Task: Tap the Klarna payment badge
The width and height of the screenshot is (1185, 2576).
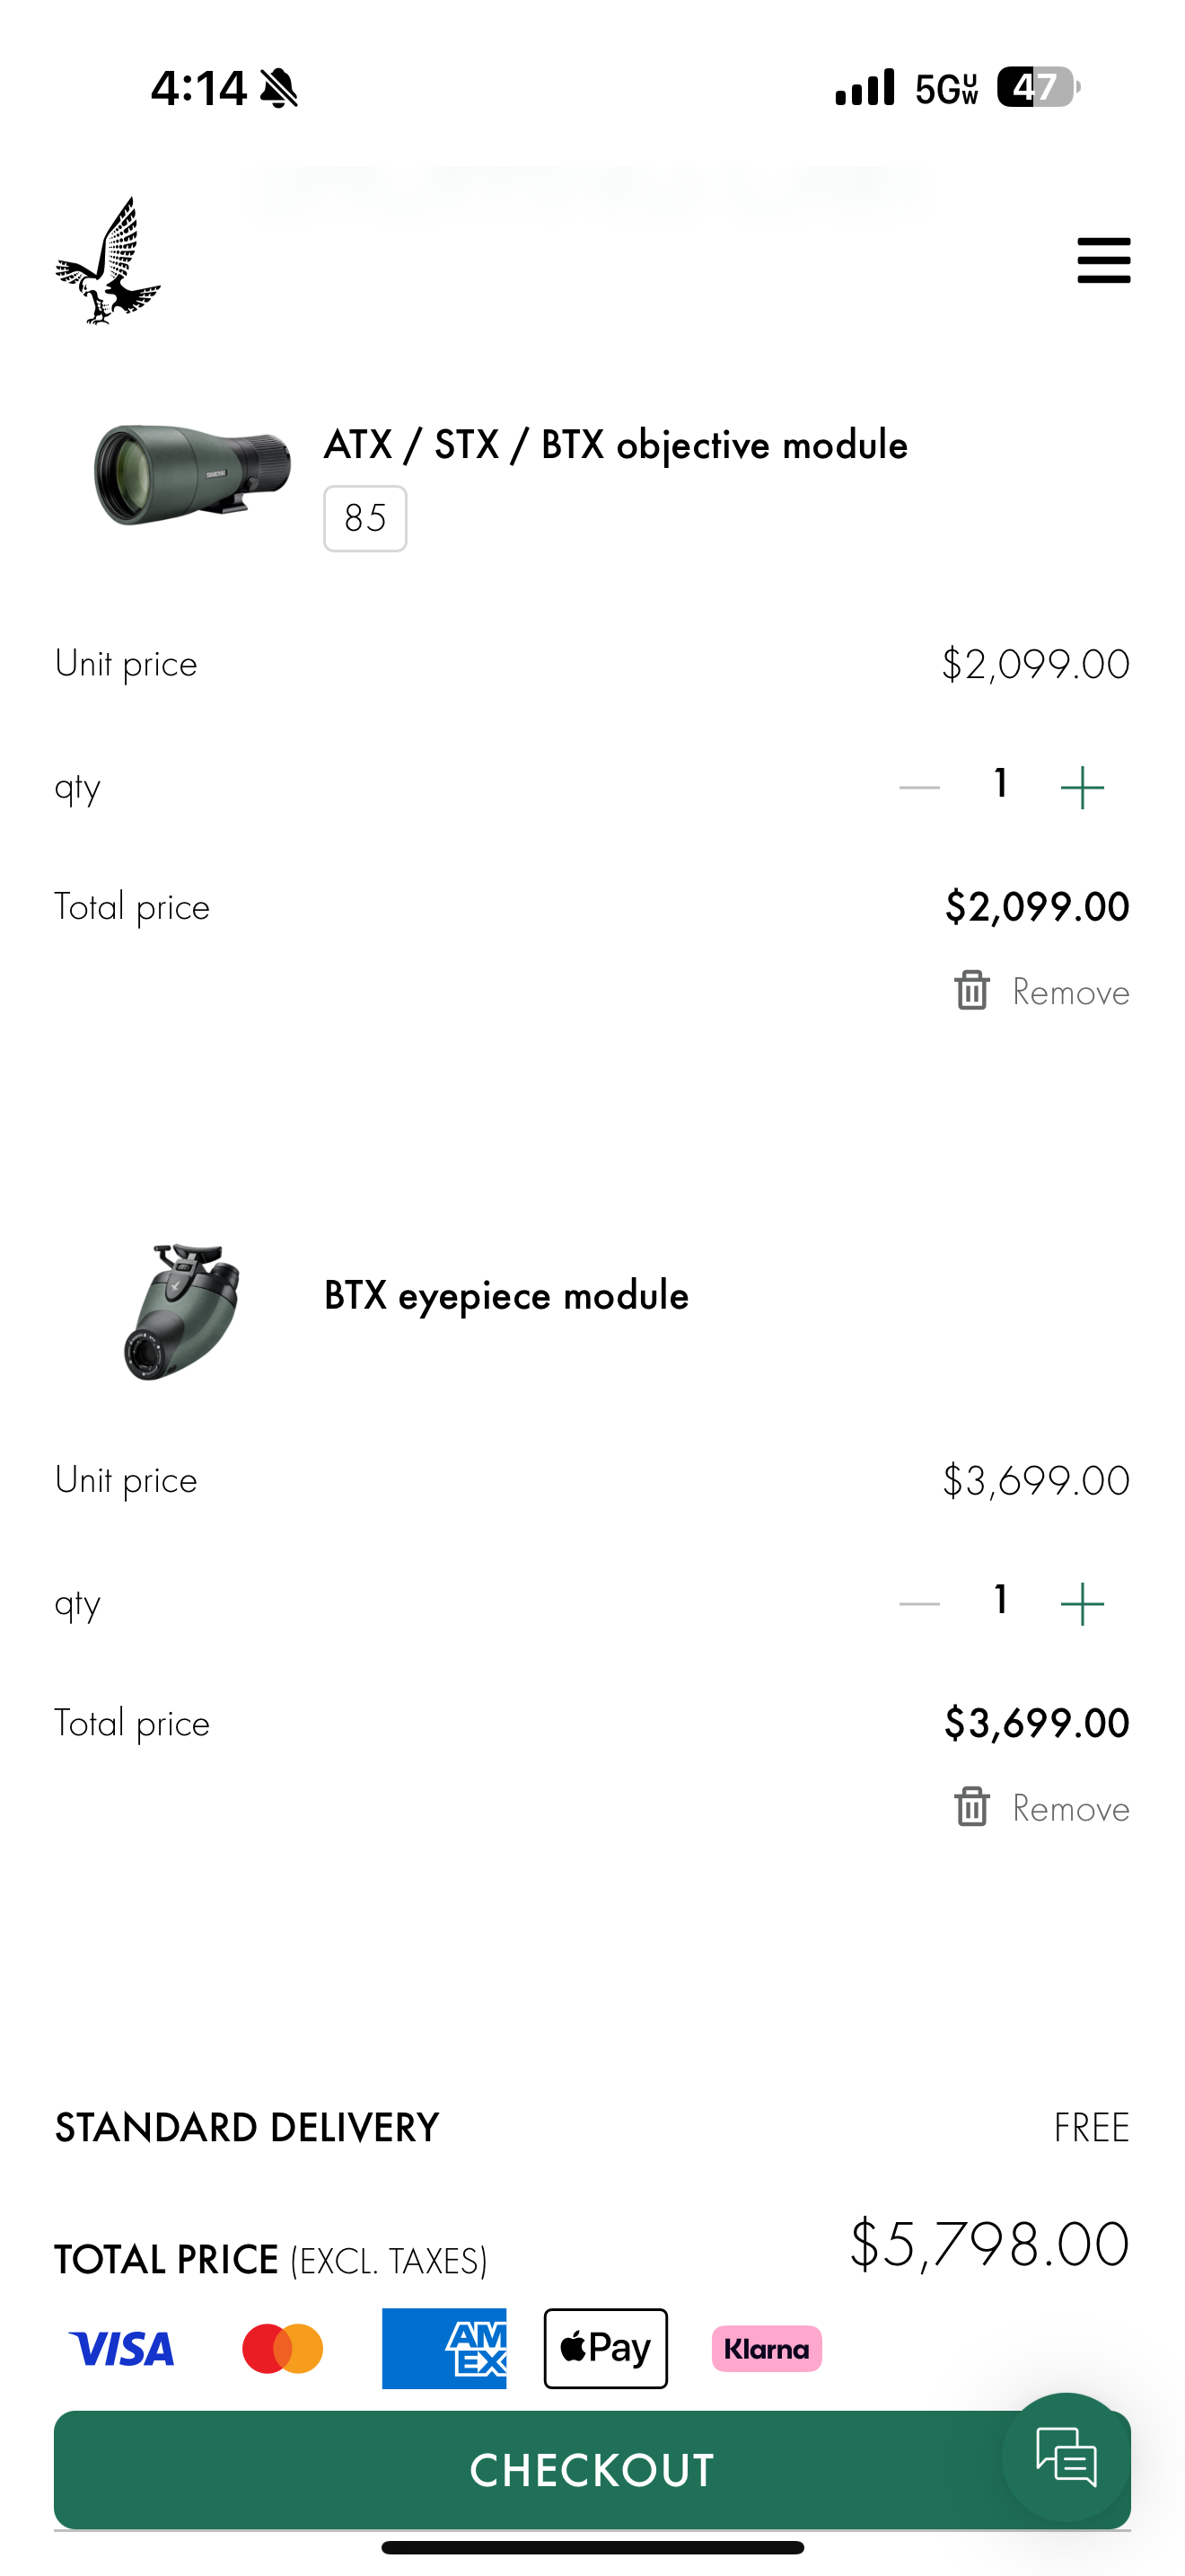Action: tap(767, 2348)
